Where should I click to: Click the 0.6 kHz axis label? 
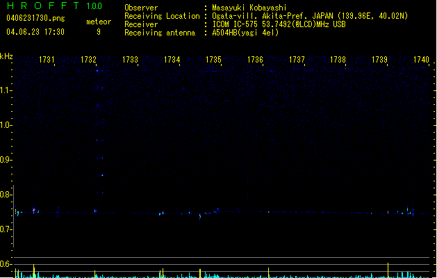[x=6, y=264]
